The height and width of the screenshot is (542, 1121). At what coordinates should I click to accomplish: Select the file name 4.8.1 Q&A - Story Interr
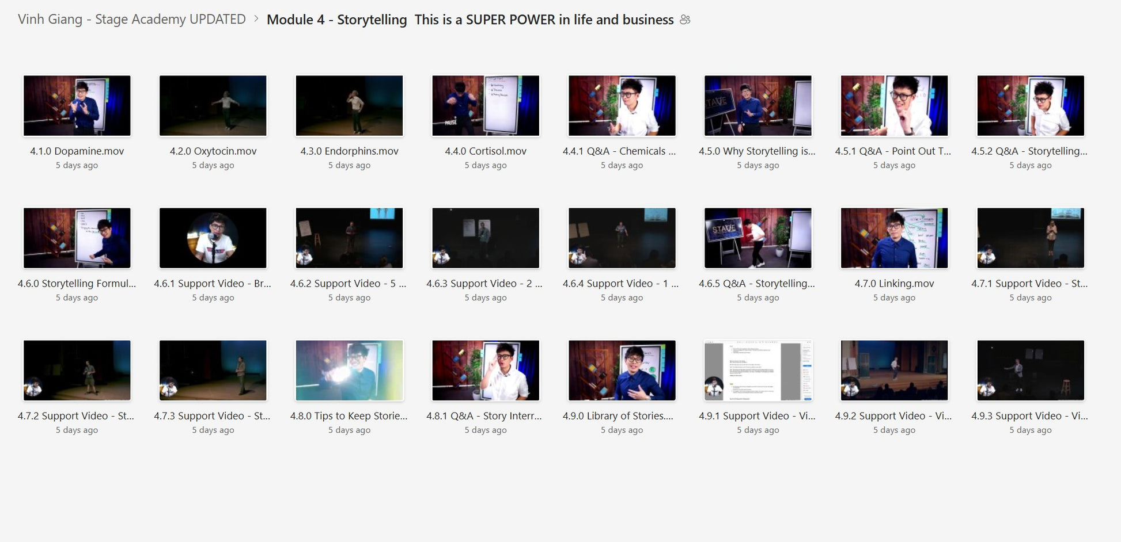pyautogui.click(x=484, y=416)
